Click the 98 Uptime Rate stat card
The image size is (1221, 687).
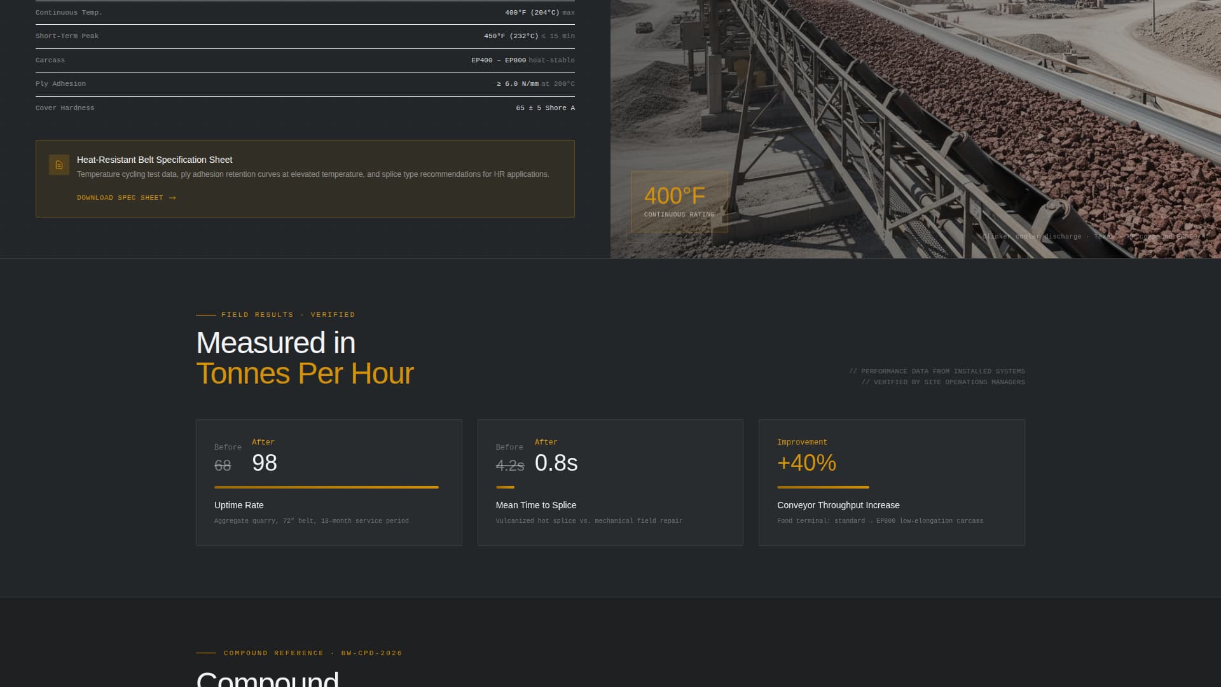click(x=329, y=482)
